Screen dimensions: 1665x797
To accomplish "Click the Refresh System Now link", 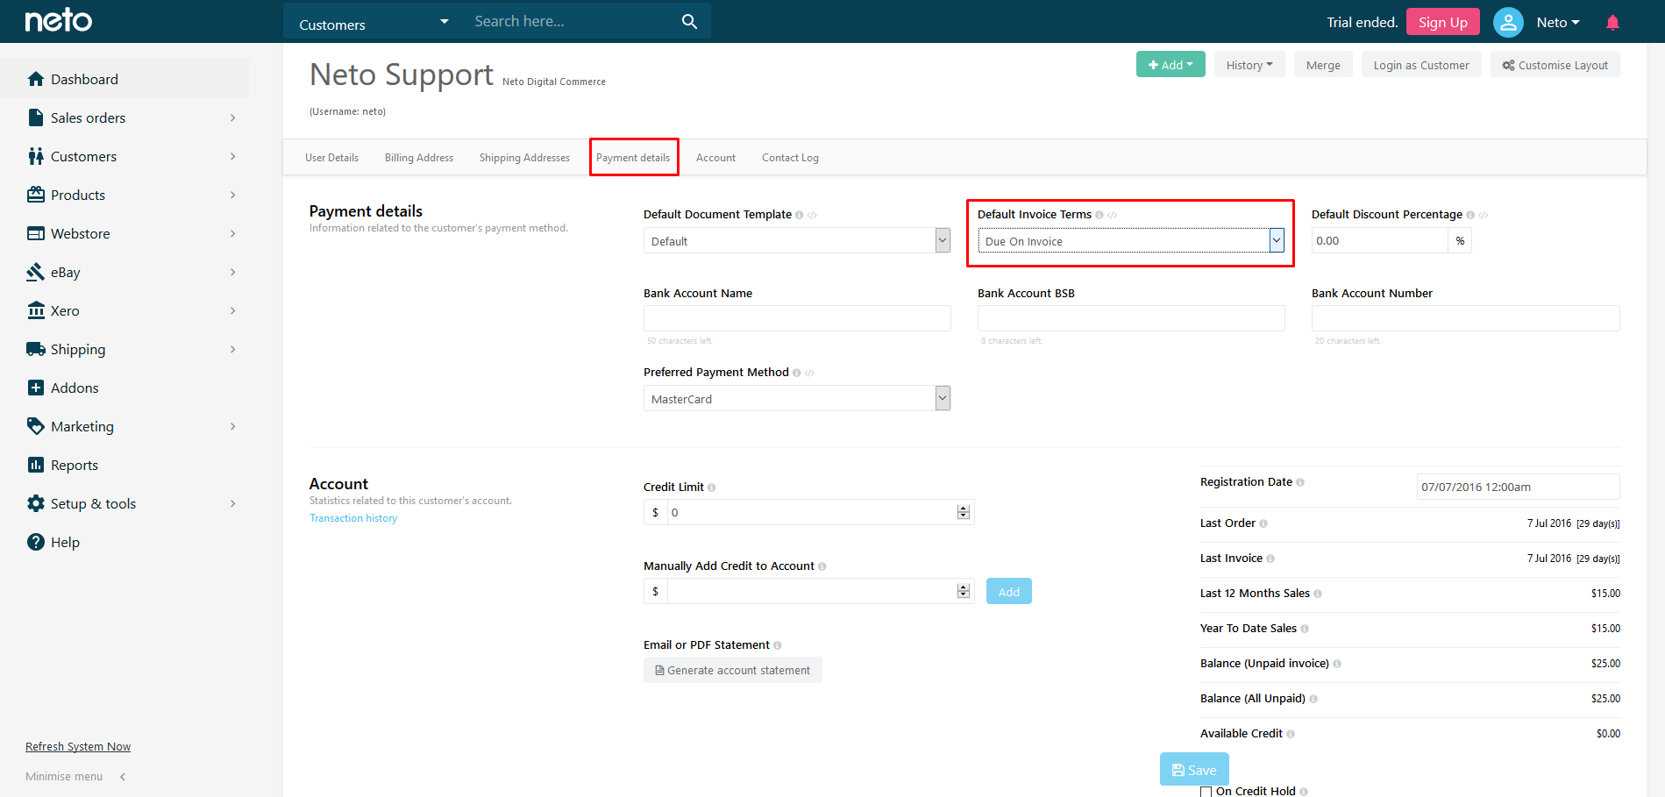I will (x=78, y=747).
